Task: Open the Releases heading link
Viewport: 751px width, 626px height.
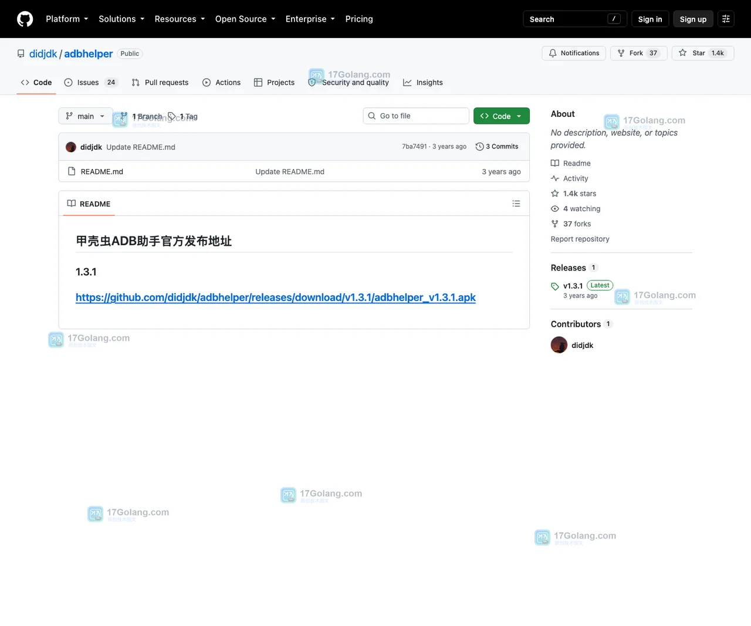Action: (569, 268)
